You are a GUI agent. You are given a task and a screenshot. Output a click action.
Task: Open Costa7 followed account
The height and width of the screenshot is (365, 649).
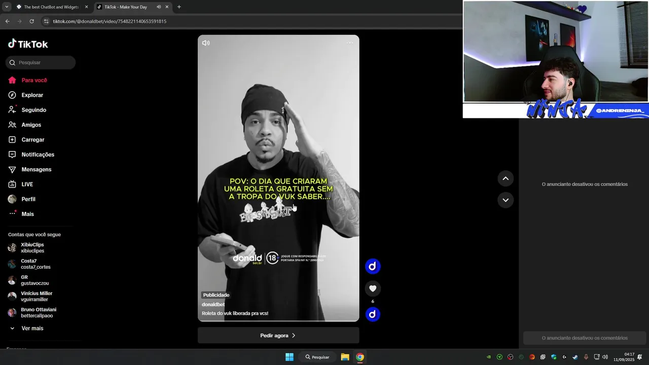pyautogui.click(x=29, y=264)
